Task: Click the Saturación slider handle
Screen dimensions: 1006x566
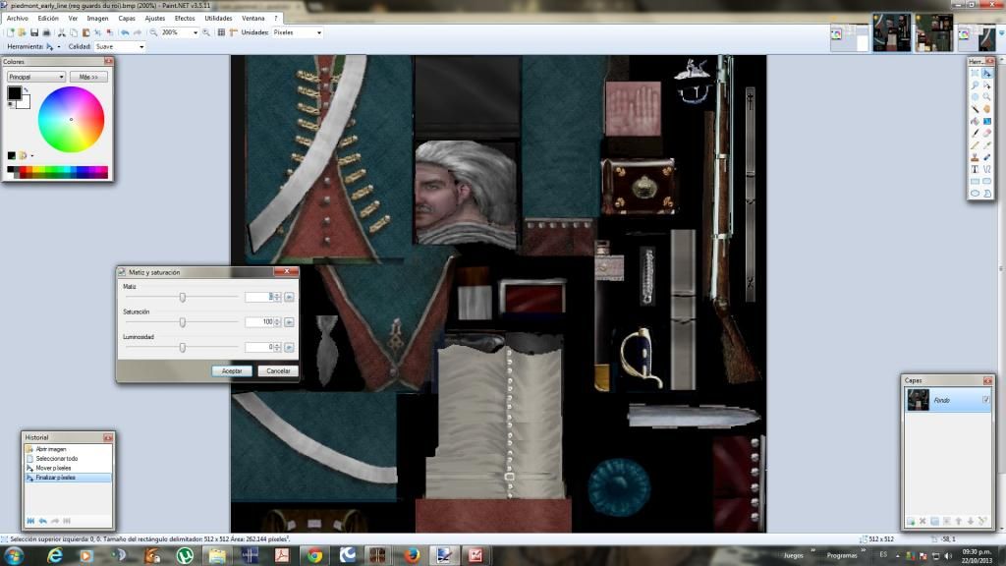Action: (x=183, y=322)
